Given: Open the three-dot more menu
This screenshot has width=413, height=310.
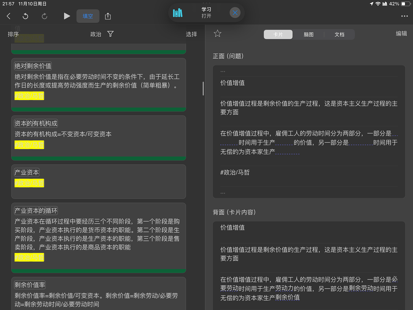Looking at the screenshot, I should click(x=404, y=16).
